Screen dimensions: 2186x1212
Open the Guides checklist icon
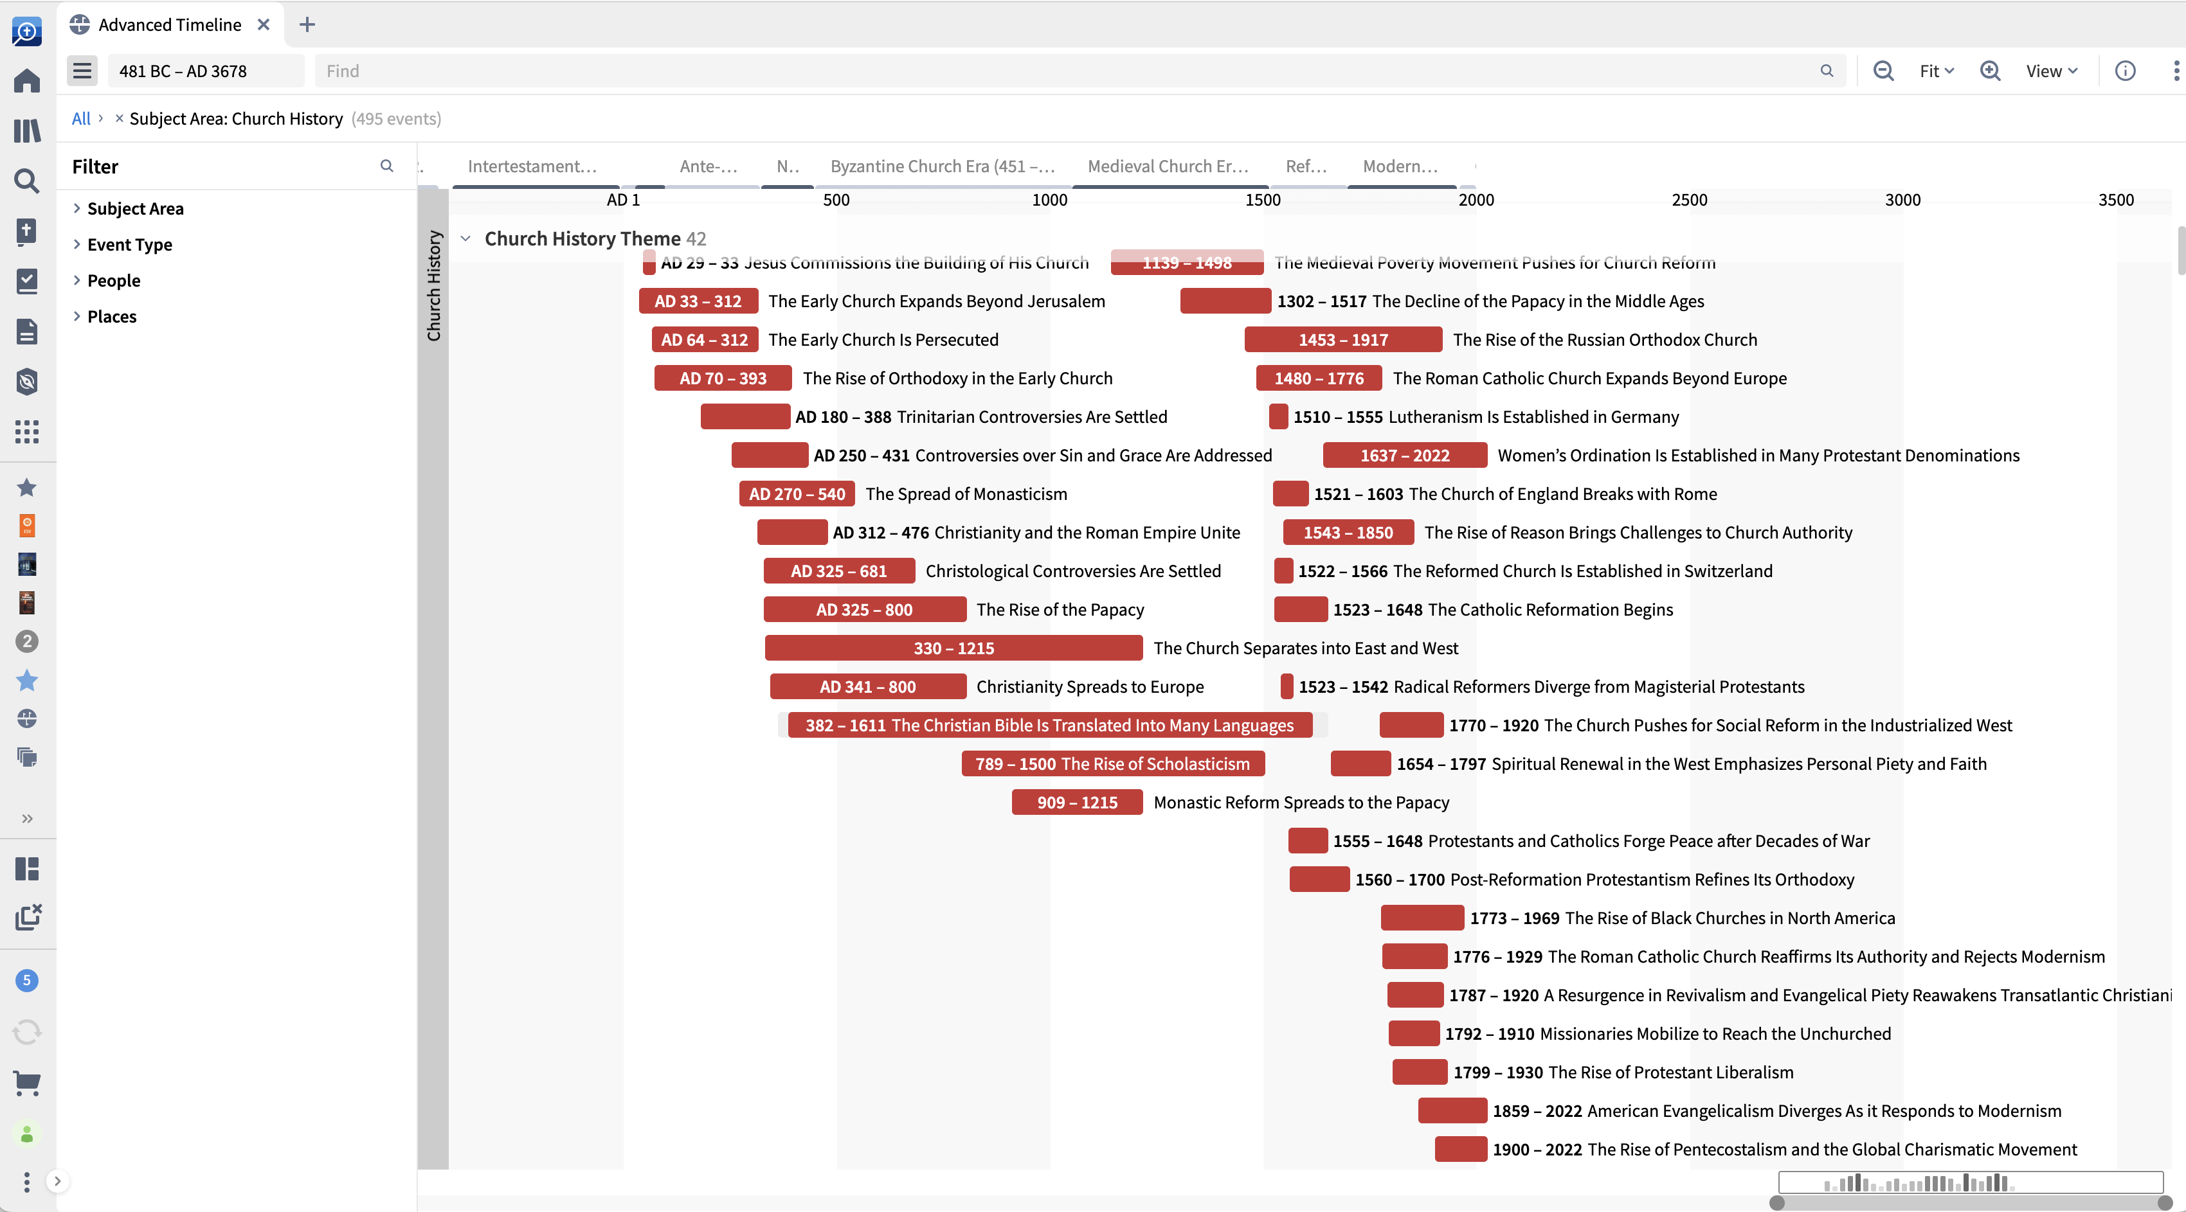[26, 281]
